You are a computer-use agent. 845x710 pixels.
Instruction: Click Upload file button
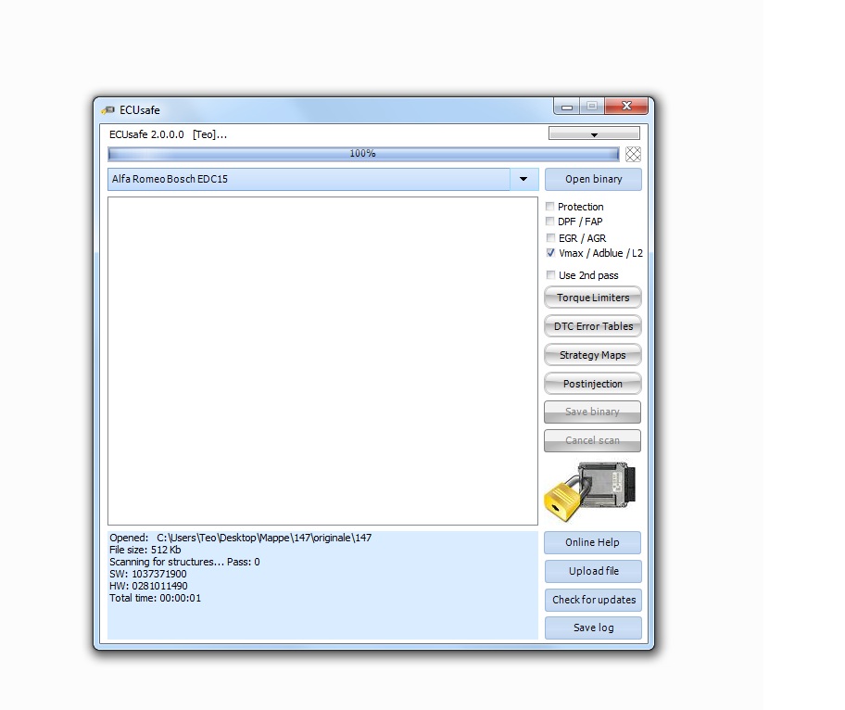click(x=593, y=571)
